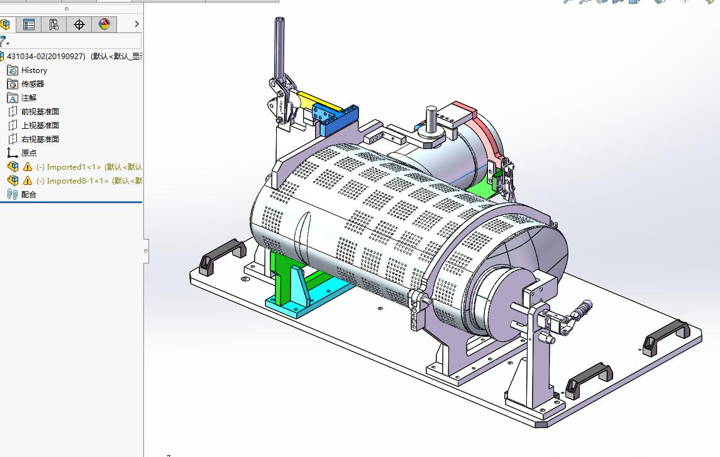
Task: Select the 前视基准面 front plane
Action: pos(40,111)
